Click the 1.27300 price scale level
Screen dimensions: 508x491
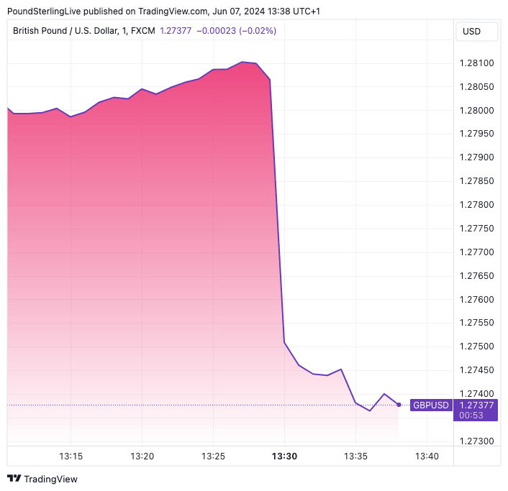[x=476, y=441]
